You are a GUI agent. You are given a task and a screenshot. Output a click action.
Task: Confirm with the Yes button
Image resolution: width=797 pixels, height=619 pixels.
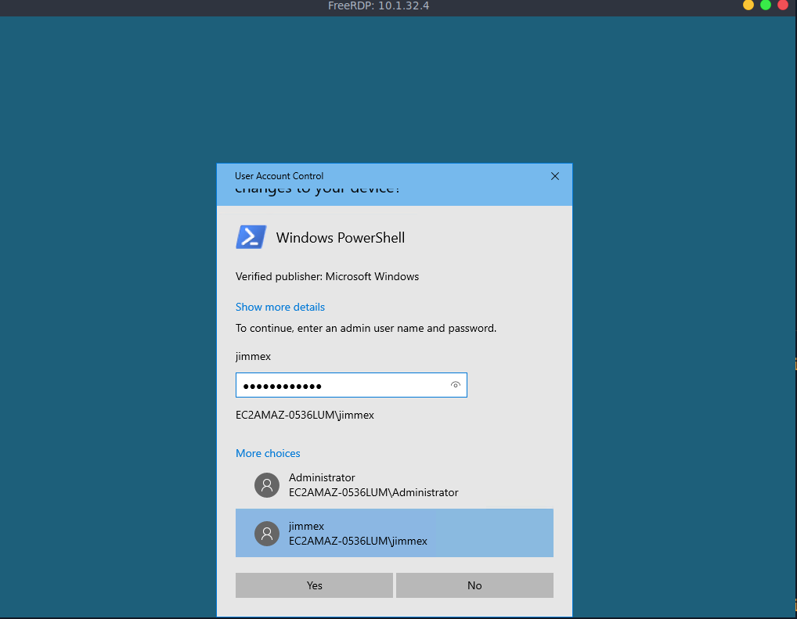[314, 585]
